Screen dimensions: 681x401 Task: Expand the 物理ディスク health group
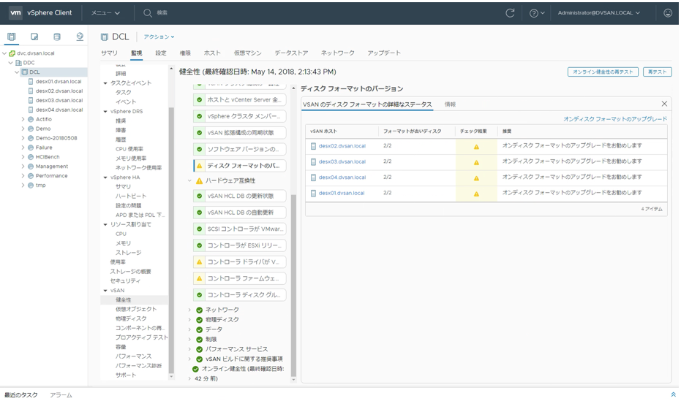(x=189, y=319)
